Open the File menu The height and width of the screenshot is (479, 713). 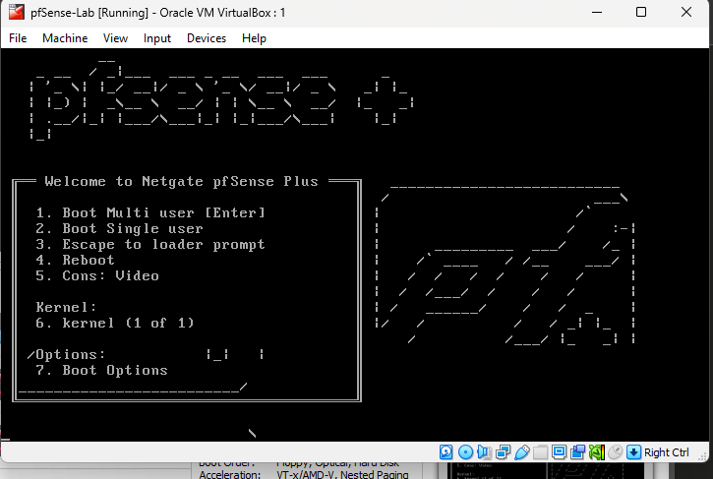pyautogui.click(x=18, y=38)
